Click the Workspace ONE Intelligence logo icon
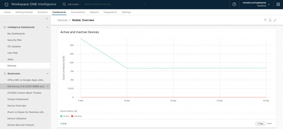 pos(6,4)
